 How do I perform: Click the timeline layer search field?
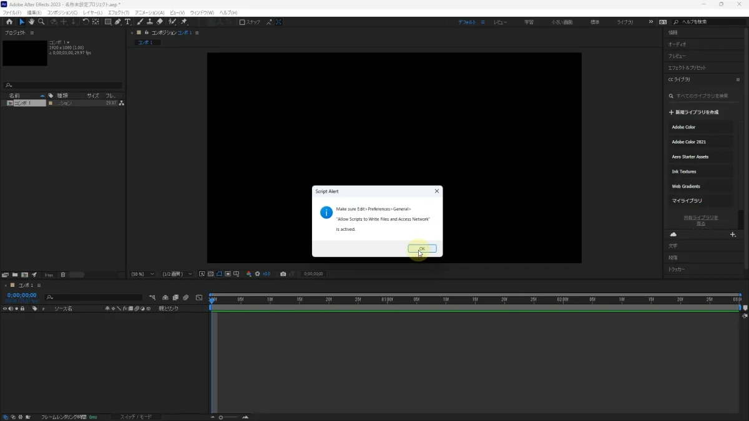[94, 298]
